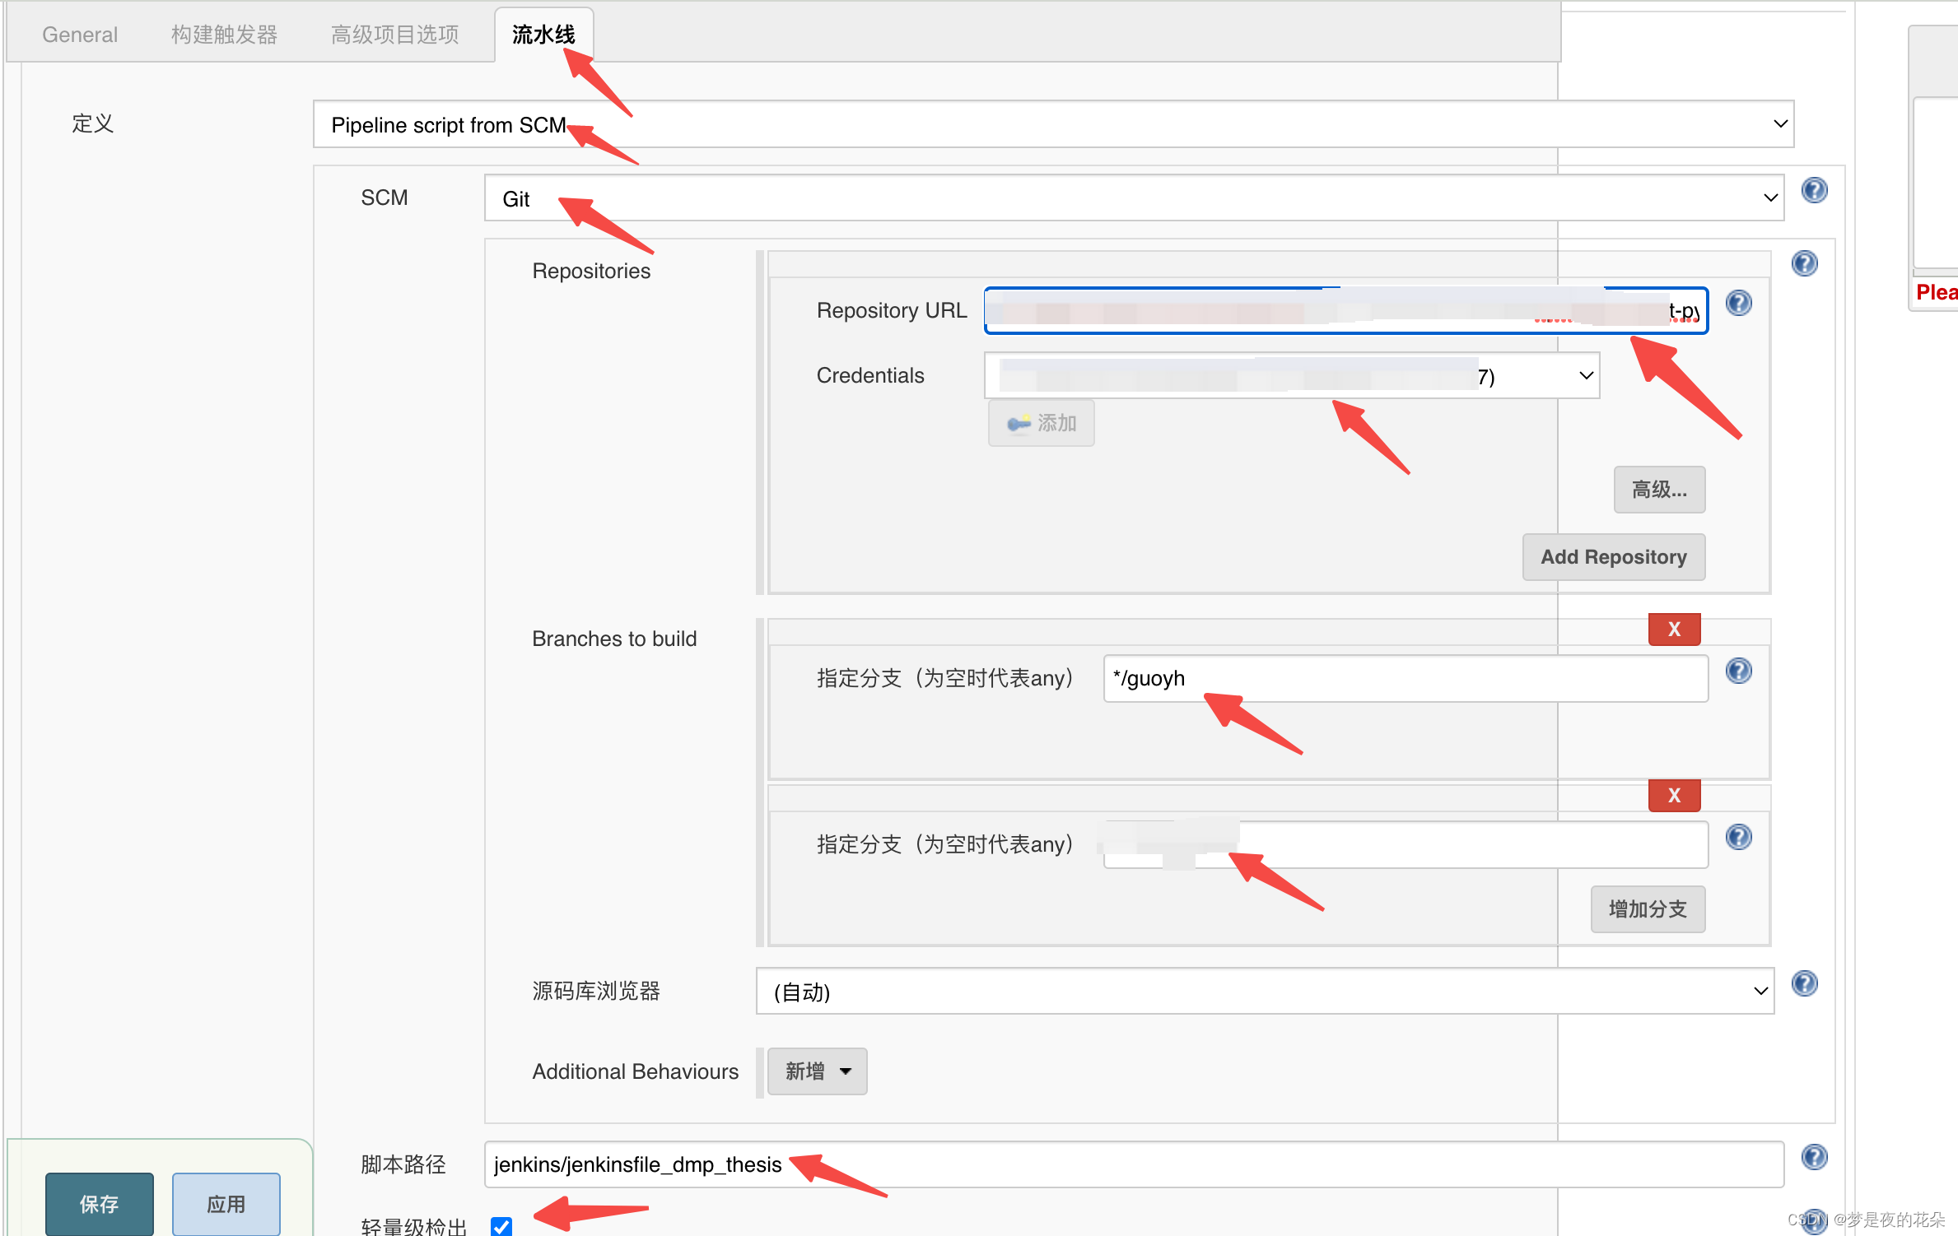Open the Credentials dropdown
1958x1236 pixels.
pyautogui.click(x=1291, y=376)
